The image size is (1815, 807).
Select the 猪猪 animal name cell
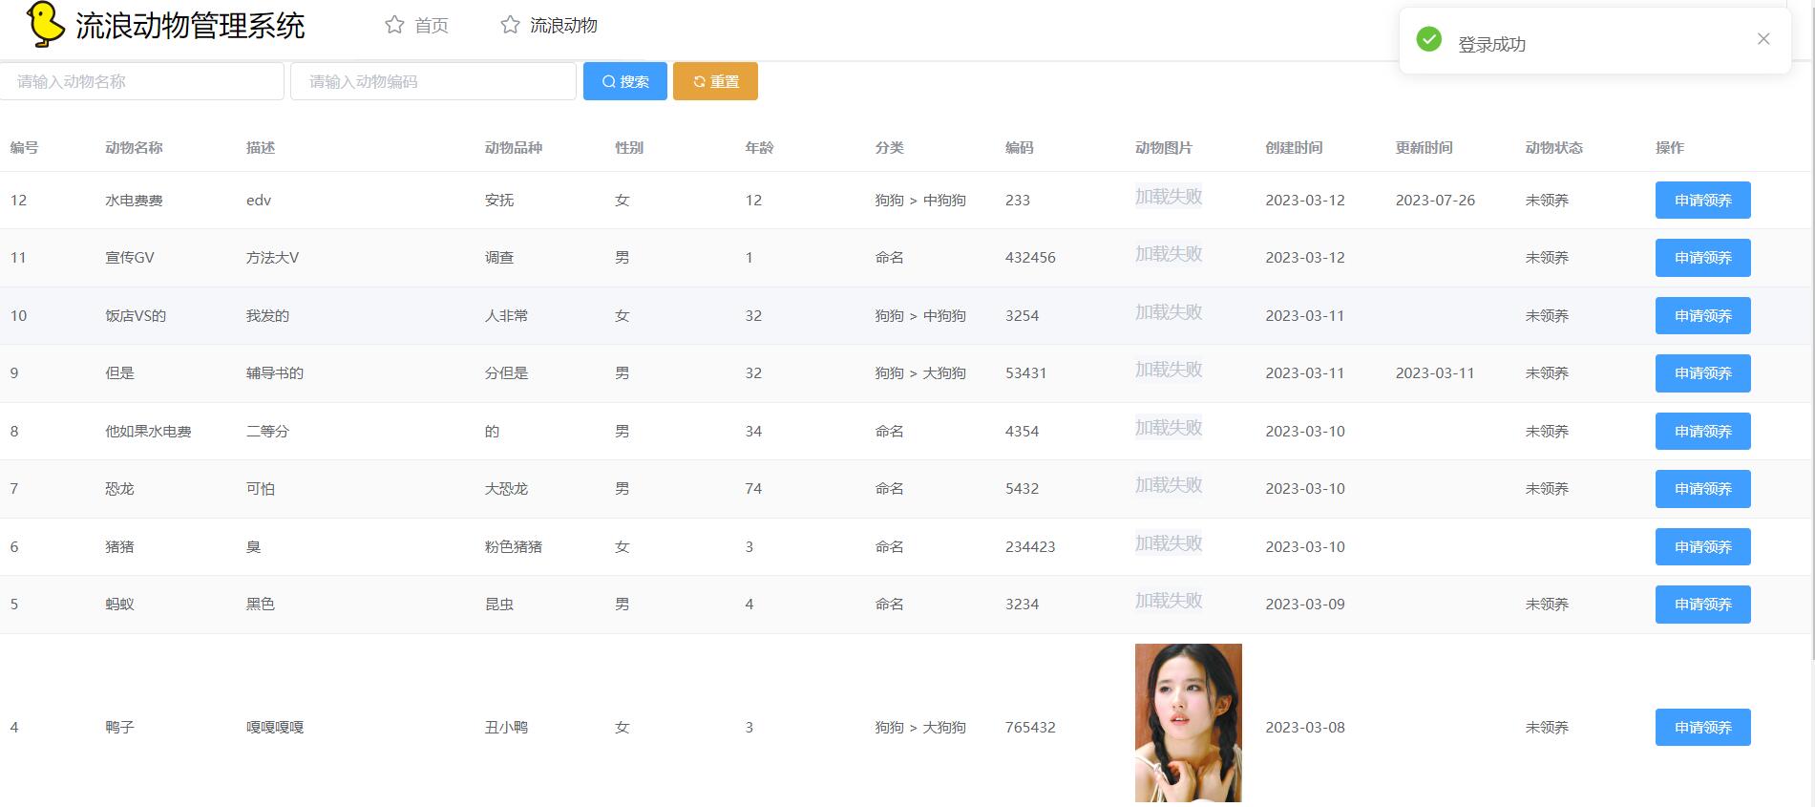tap(119, 547)
